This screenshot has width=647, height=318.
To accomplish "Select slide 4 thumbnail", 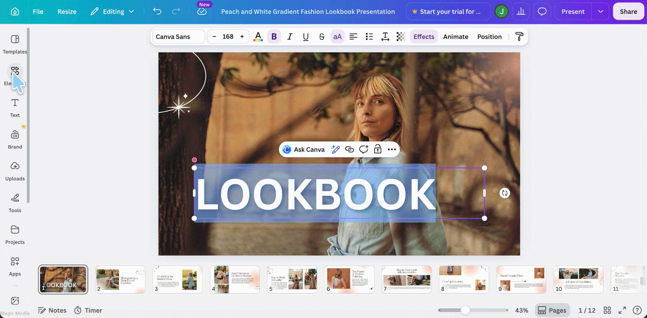I will [x=235, y=280].
